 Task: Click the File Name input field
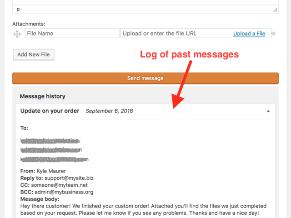point(72,33)
